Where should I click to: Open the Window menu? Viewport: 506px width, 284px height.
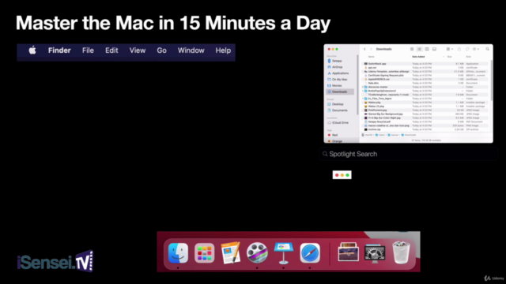[191, 50]
